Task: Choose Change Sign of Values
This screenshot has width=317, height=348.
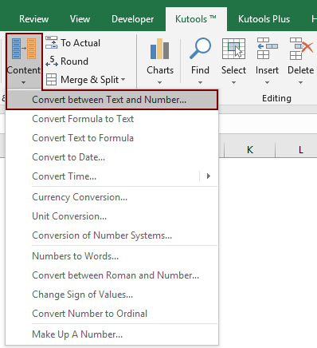Action: coord(112,295)
